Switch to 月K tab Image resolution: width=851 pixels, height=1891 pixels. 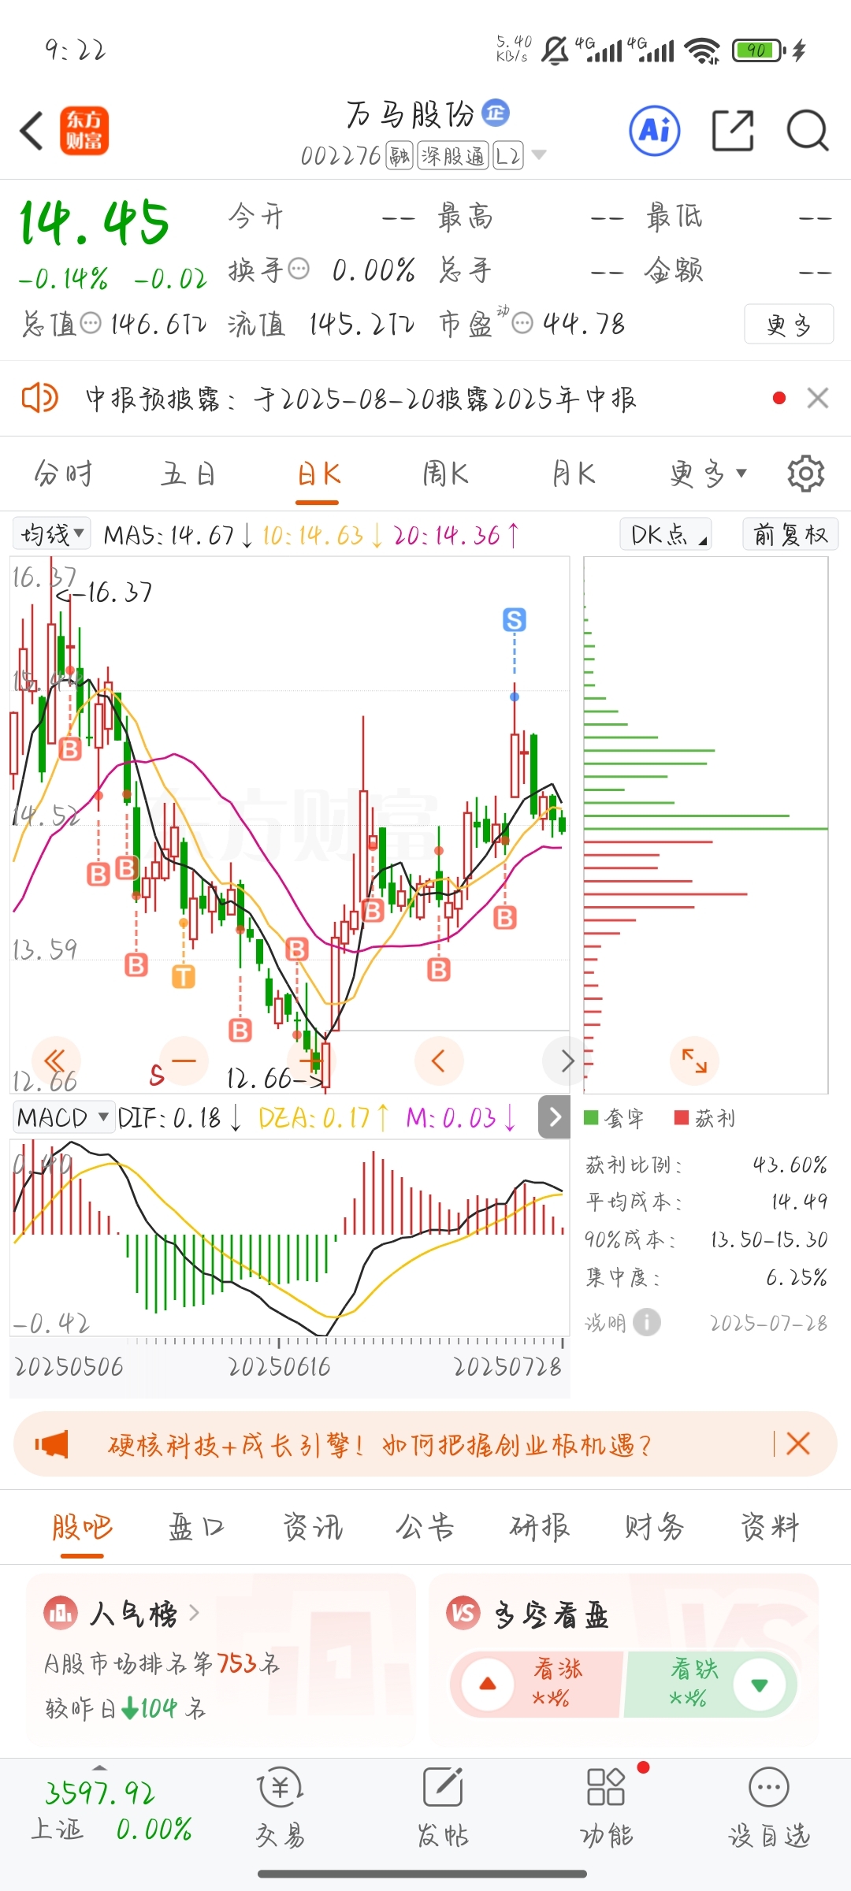pyautogui.click(x=573, y=474)
